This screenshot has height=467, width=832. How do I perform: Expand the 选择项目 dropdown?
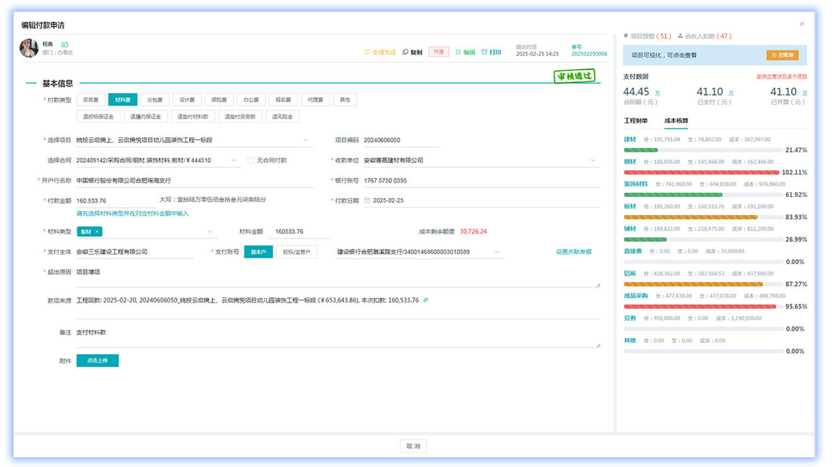(307, 140)
